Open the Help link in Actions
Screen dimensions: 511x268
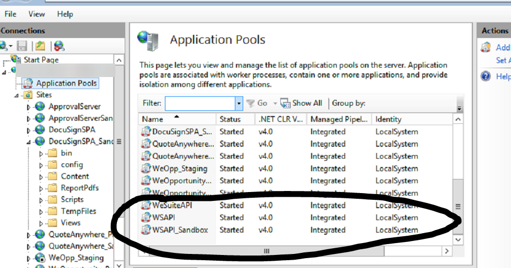point(503,76)
